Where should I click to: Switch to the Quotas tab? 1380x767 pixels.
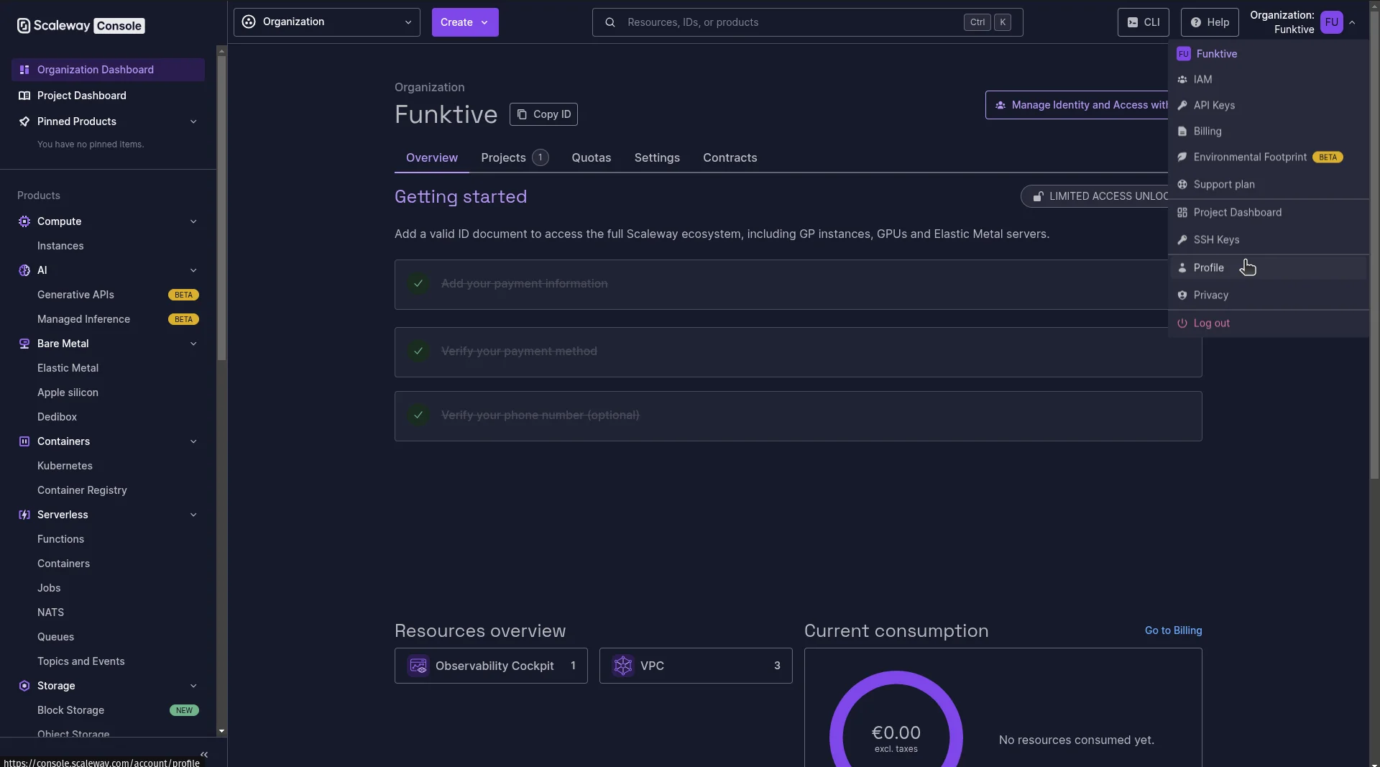[591, 157]
